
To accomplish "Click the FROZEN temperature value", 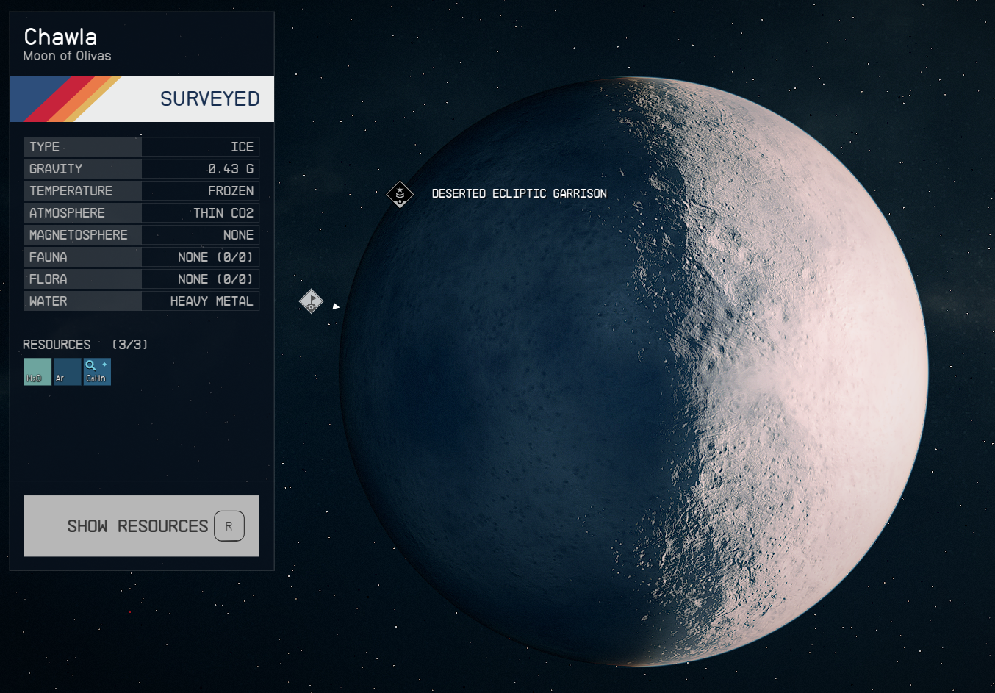I will [231, 191].
